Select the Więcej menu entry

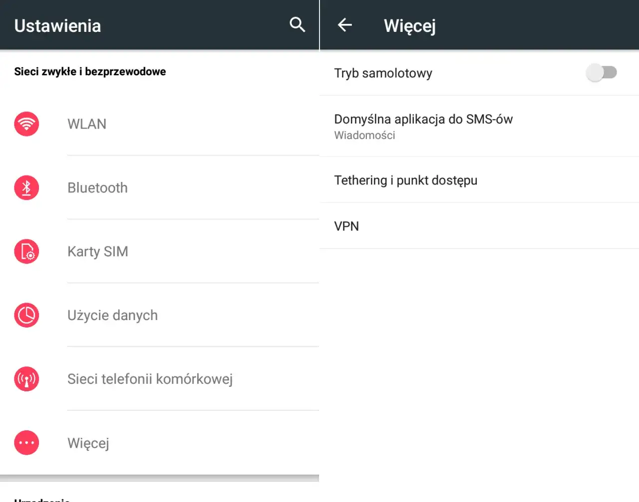click(x=88, y=443)
